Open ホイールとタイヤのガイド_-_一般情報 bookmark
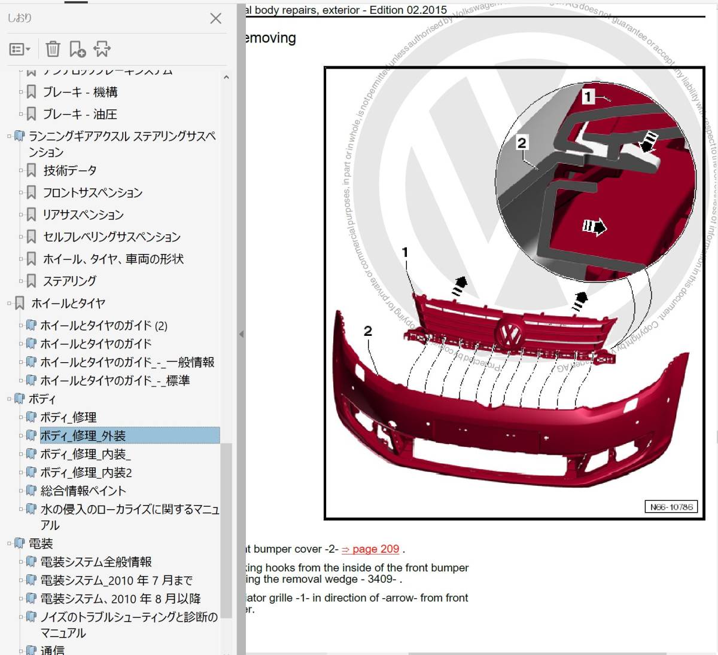 click(127, 362)
